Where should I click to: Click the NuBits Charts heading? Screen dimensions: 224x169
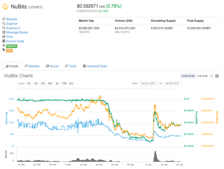(x=19, y=76)
